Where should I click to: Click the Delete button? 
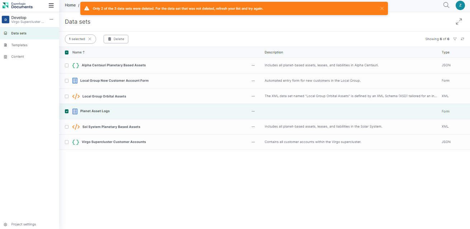coord(116,39)
